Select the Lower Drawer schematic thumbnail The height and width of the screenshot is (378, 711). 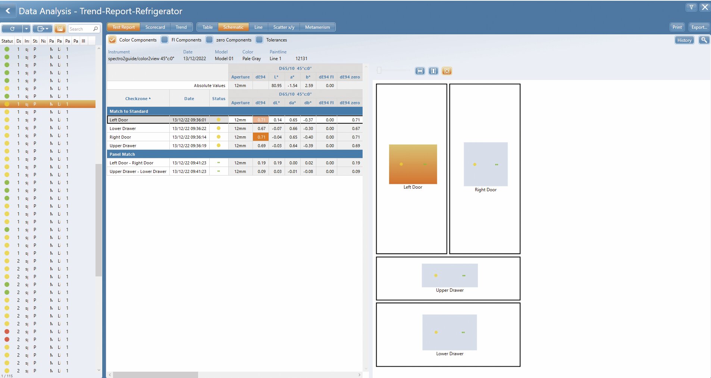pyautogui.click(x=450, y=332)
